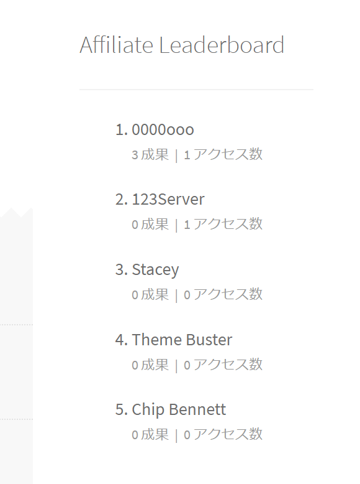The height and width of the screenshot is (484, 360).
Task: Click Theme Buster's 0 成果 stat
Action: point(150,365)
